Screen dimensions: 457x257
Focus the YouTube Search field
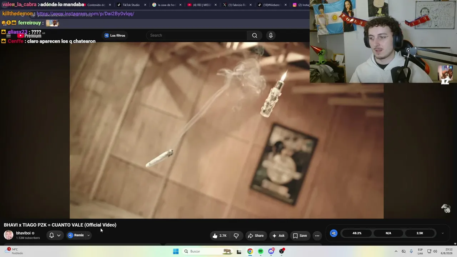[196, 35]
